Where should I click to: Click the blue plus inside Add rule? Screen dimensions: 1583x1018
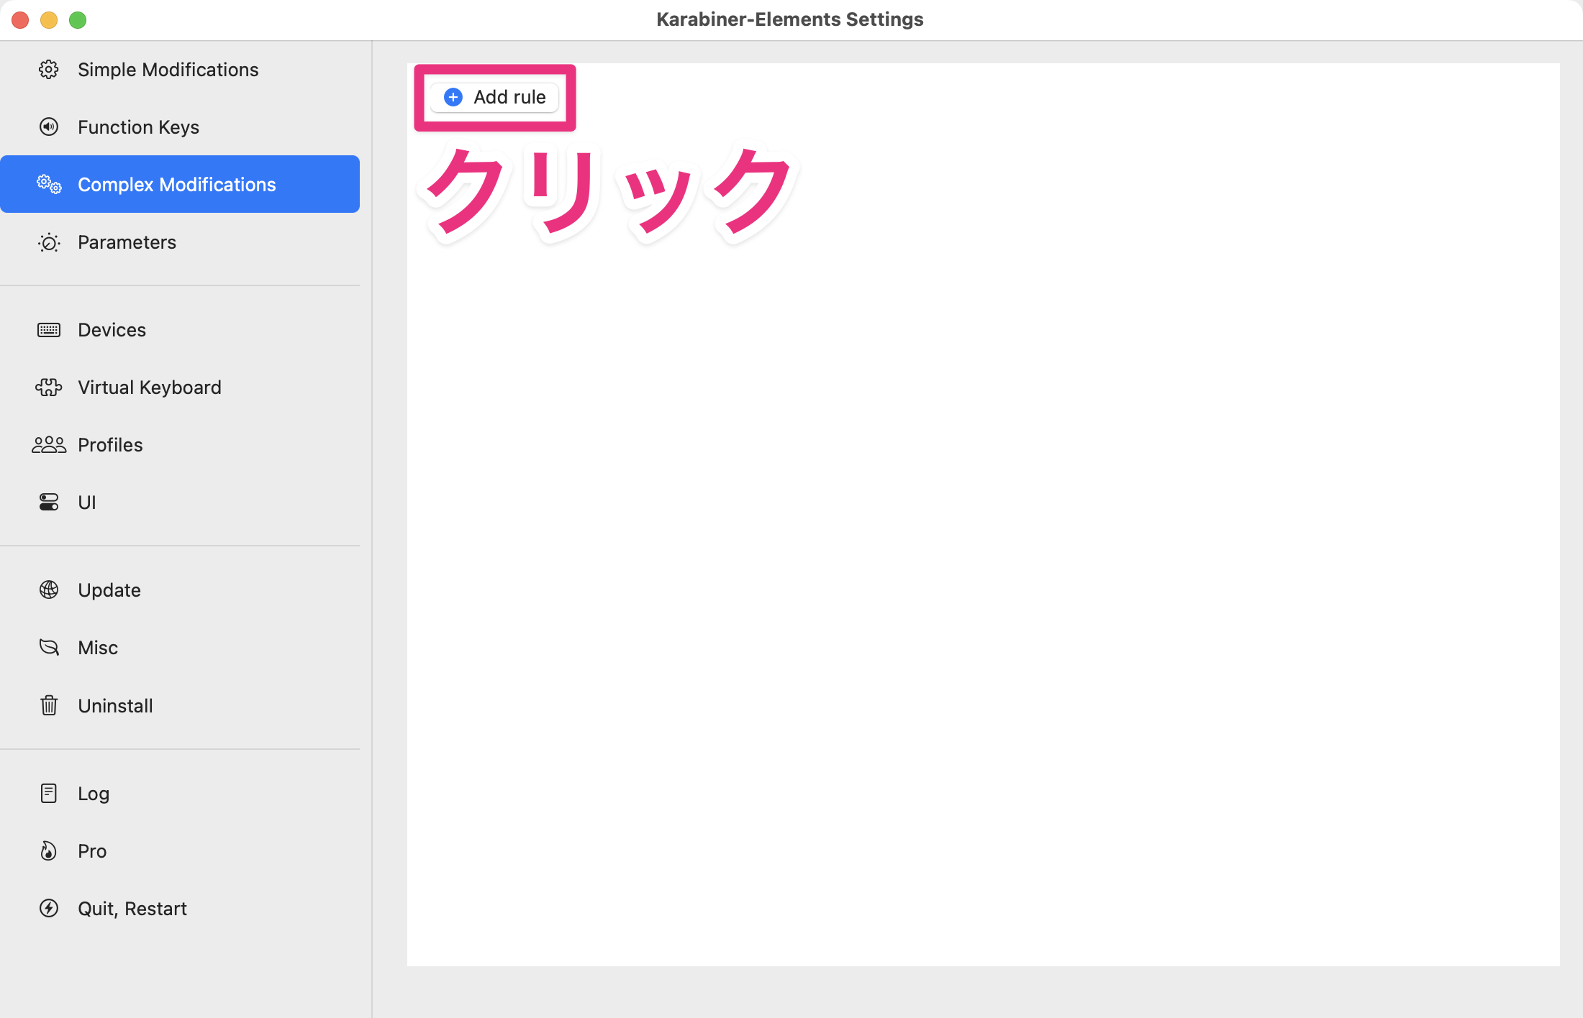click(453, 97)
